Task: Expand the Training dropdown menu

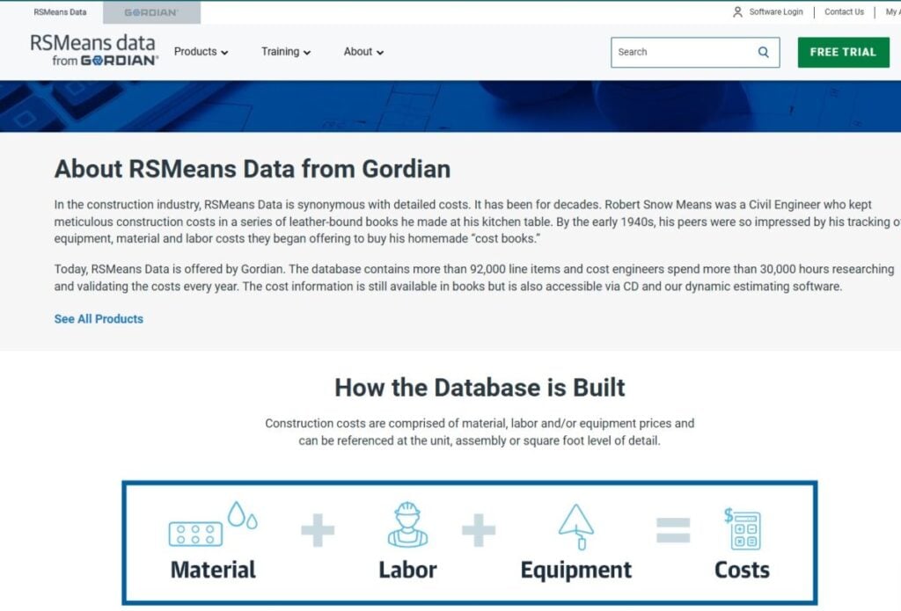Action: [286, 52]
